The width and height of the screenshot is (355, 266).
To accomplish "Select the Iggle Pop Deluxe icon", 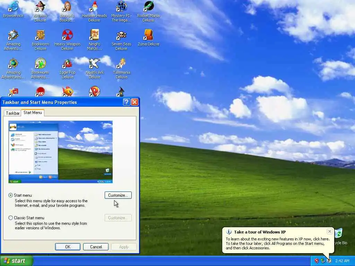I will [67, 68].
